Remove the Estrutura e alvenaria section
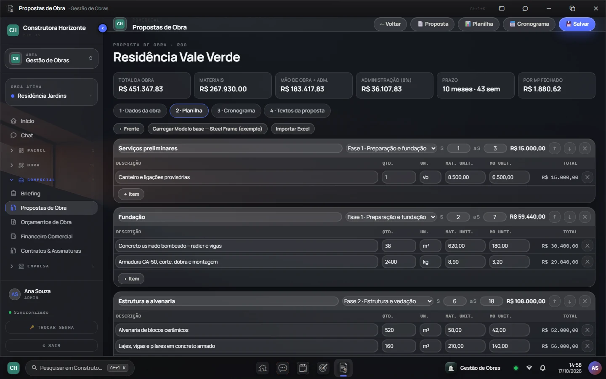Image resolution: width=606 pixels, height=379 pixels. pos(585,301)
